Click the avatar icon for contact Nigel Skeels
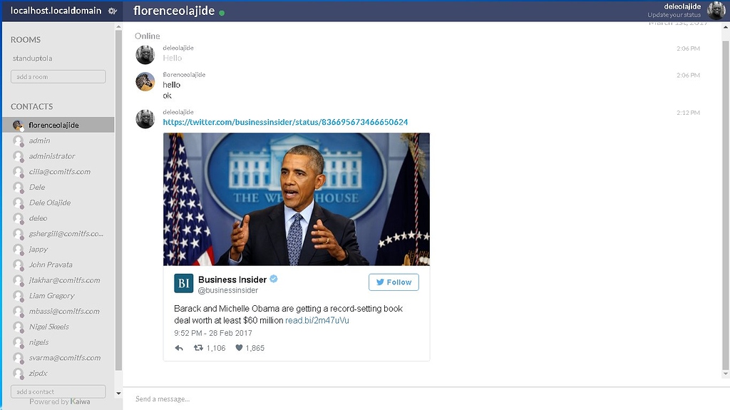This screenshot has width=730, height=410. click(x=18, y=327)
